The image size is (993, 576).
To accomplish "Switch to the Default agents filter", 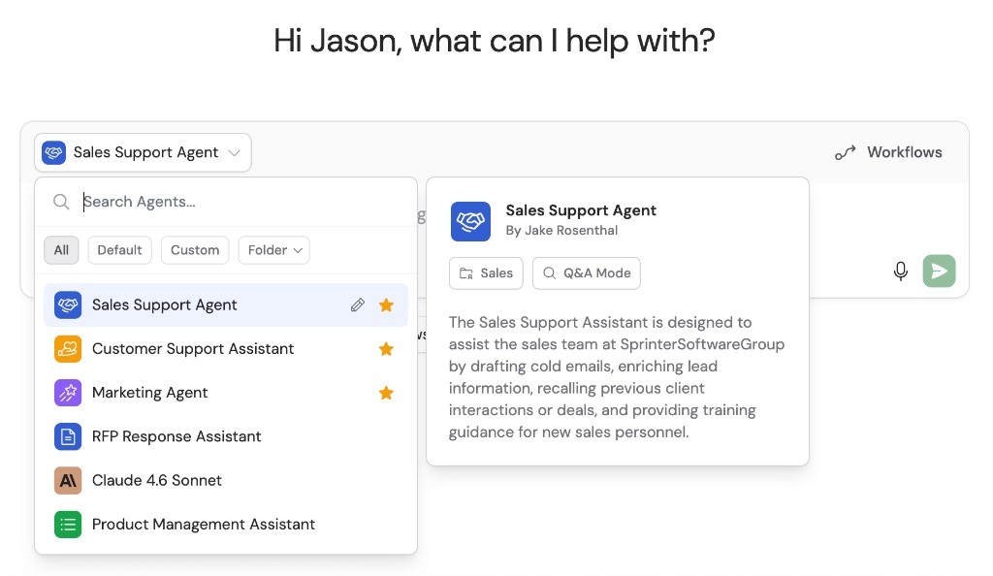I will [119, 250].
